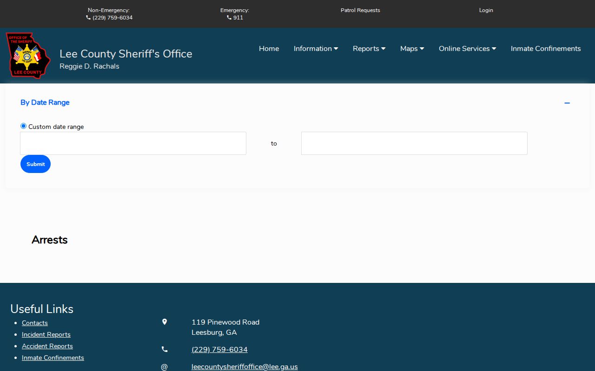Open Patrol Requests in the top bar

[360, 10]
